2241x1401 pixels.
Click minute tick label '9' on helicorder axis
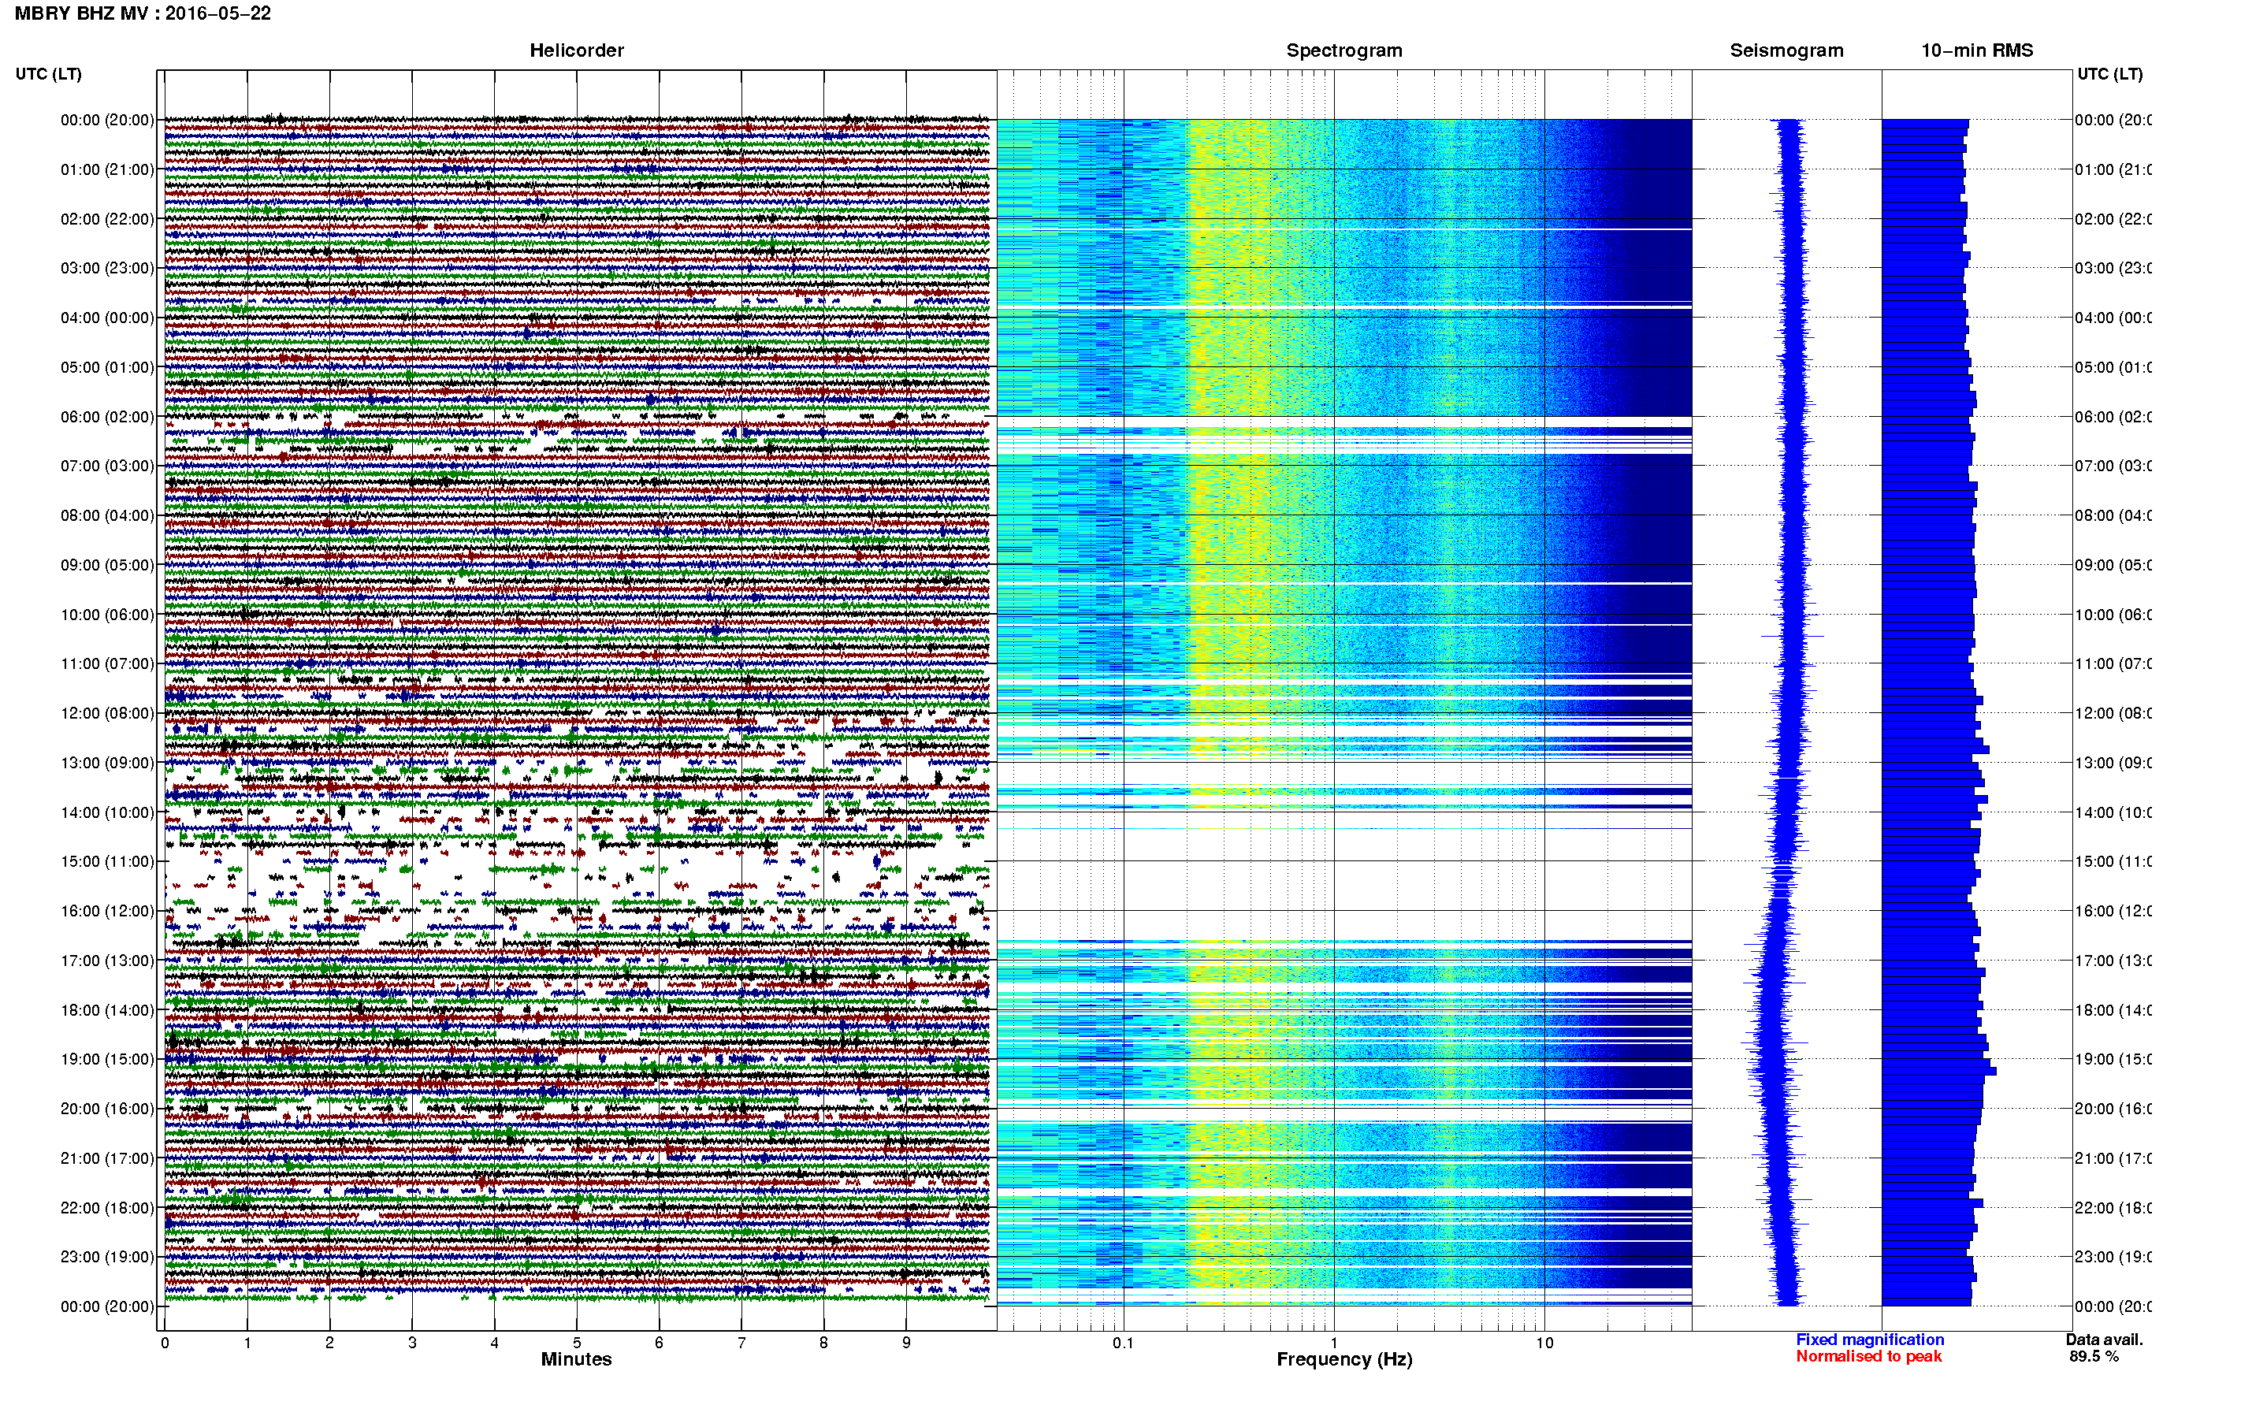click(906, 1343)
